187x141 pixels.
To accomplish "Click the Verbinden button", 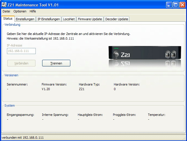I will 21,63.
